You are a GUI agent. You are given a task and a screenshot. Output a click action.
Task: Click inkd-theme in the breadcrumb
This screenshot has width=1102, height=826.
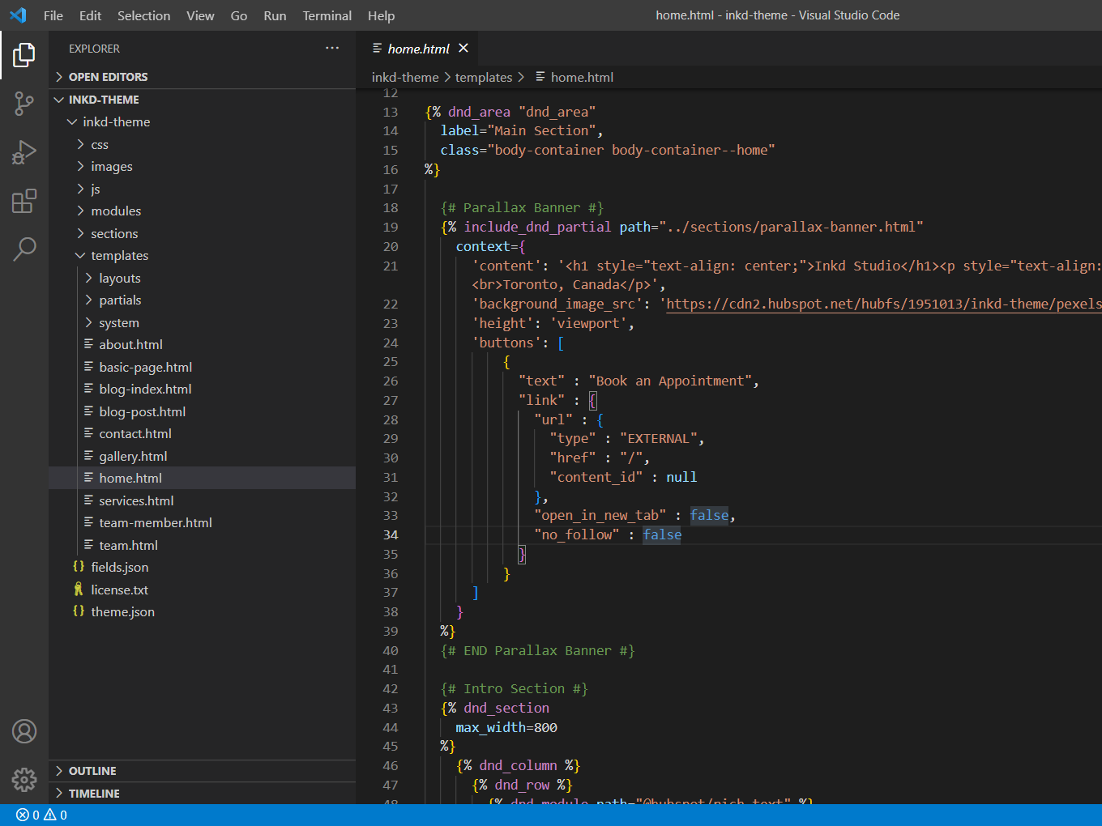point(405,77)
